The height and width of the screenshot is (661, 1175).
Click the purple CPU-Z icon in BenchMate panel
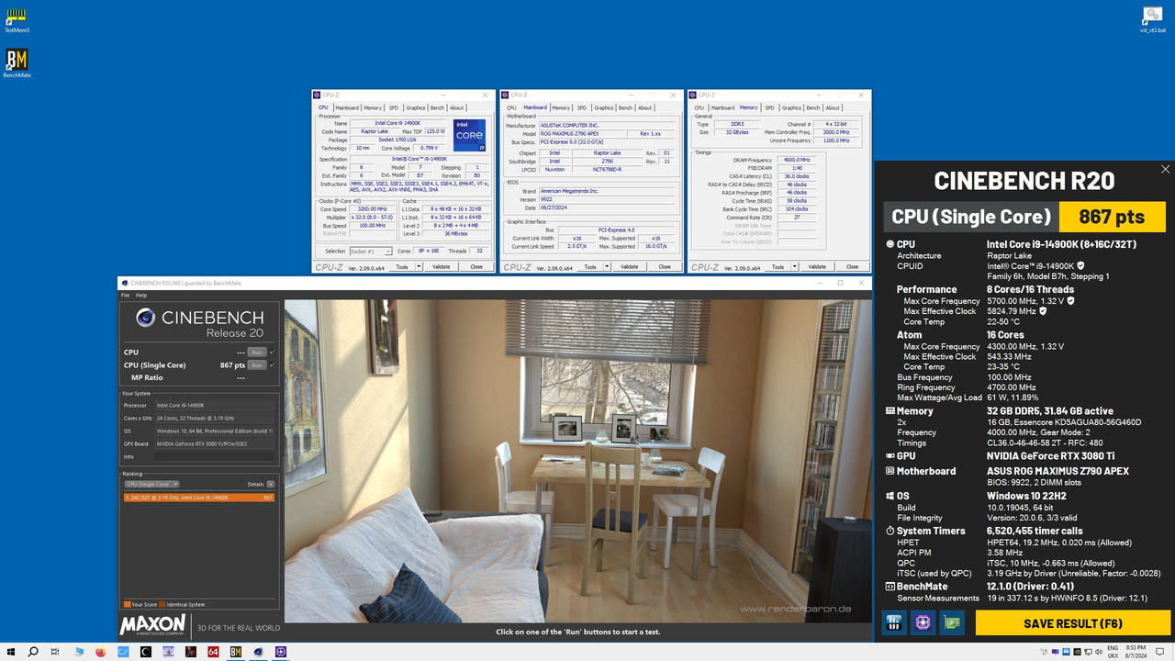coord(922,622)
